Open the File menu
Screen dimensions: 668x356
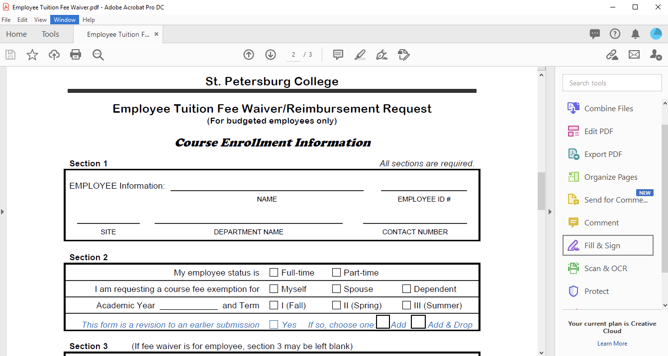pyautogui.click(x=6, y=20)
